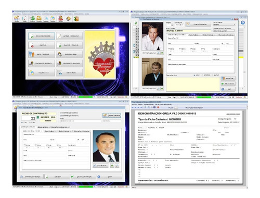Click green refresh icon above the member list
The image size is (260, 198).
(x=136, y=23)
